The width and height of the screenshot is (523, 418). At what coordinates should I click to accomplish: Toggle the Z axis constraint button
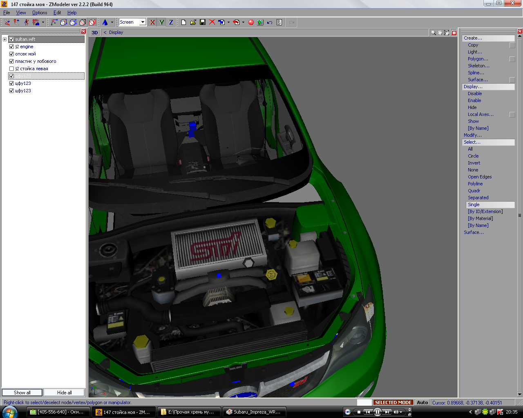(x=171, y=22)
